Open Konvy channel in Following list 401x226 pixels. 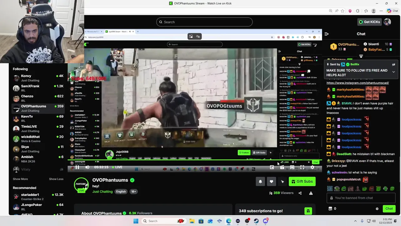point(38,78)
